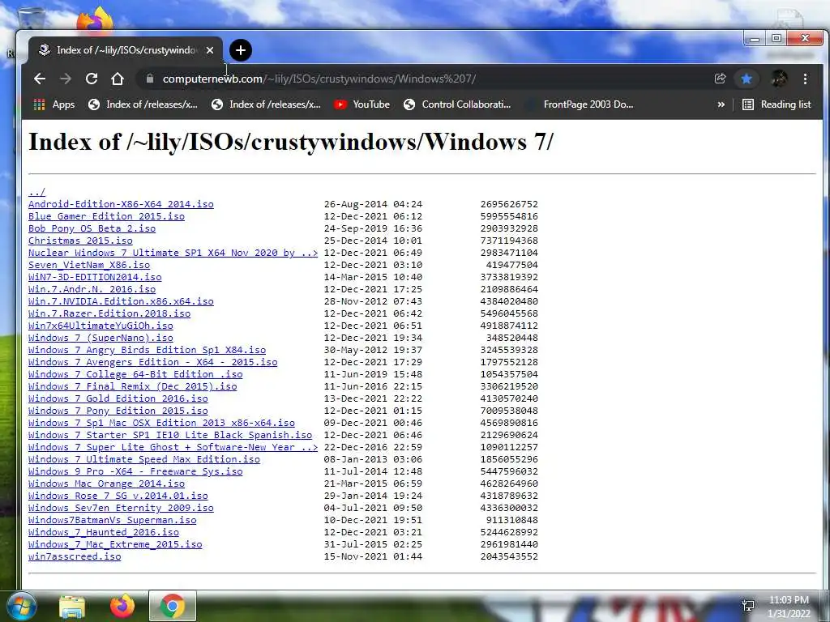The height and width of the screenshot is (622, 830).
Task: Download Windows 7 Sp1 Mac OSX Edition ISO
Action: click(x=161, y=423)
